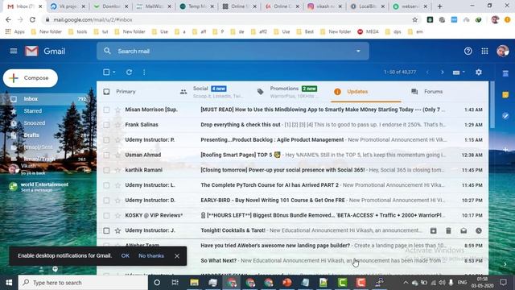Expand the side panel arrow
The image size is (515, 290).
505,264
